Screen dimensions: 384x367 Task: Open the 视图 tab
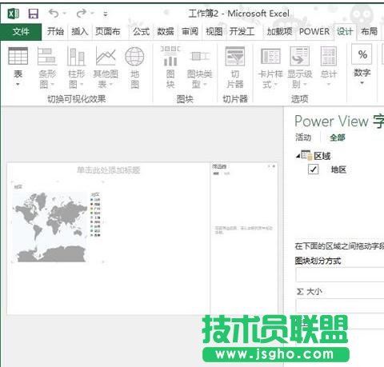(x=214, y=32)
